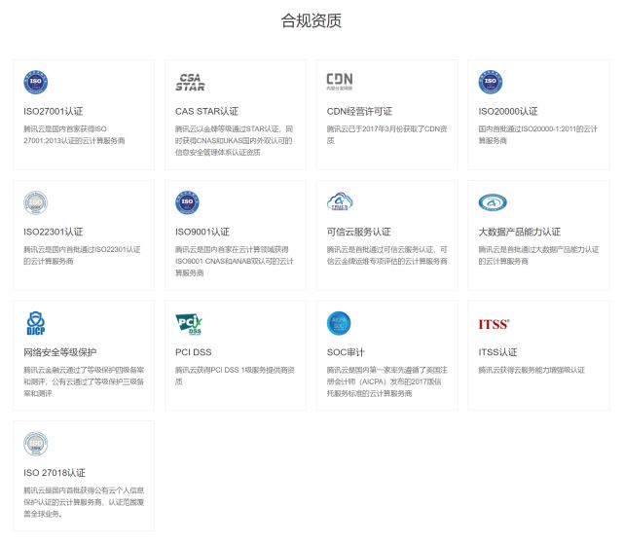Screen dimensions: 623x543
Task: Click the CNAS和ANAB双认可 description text
Action: click(x=235, y=261)
